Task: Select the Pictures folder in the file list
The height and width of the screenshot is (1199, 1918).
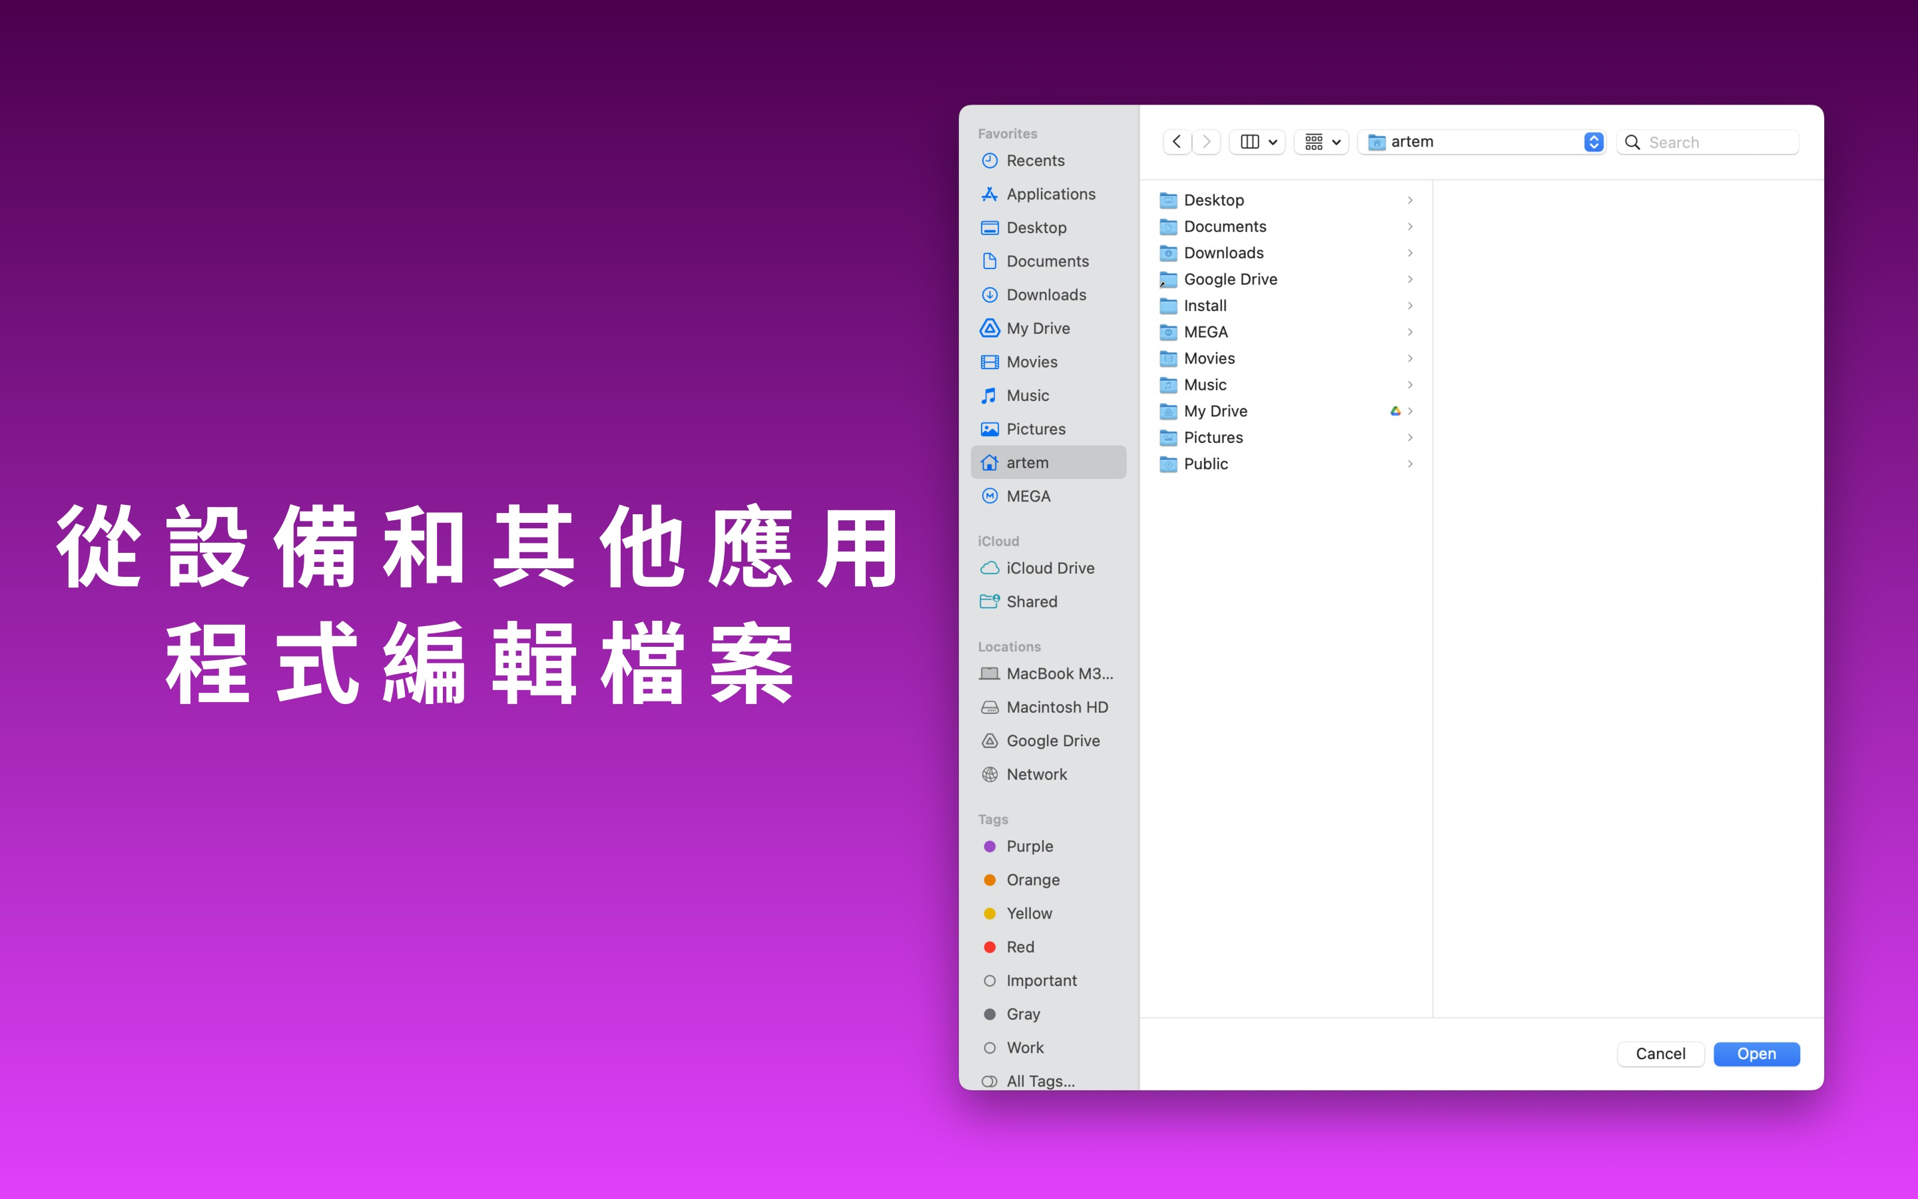Action: (1285, 438)
